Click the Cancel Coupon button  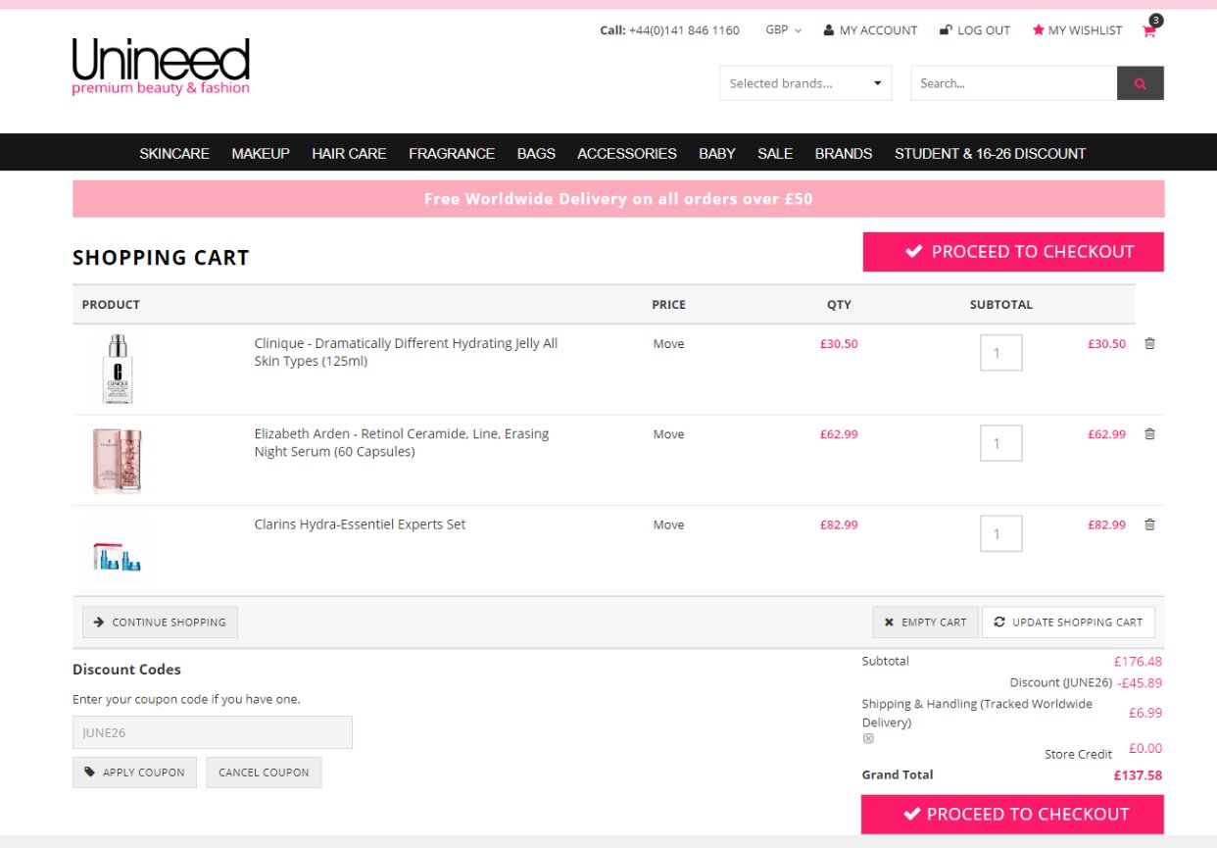coord(264,773)
